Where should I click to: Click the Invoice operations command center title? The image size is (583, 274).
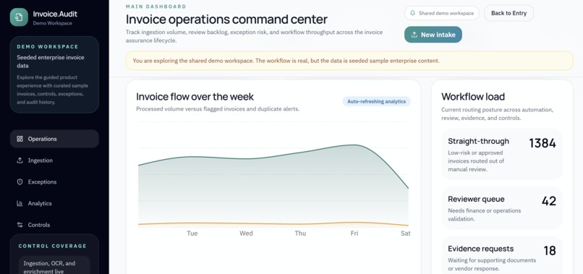pos(227,20)
